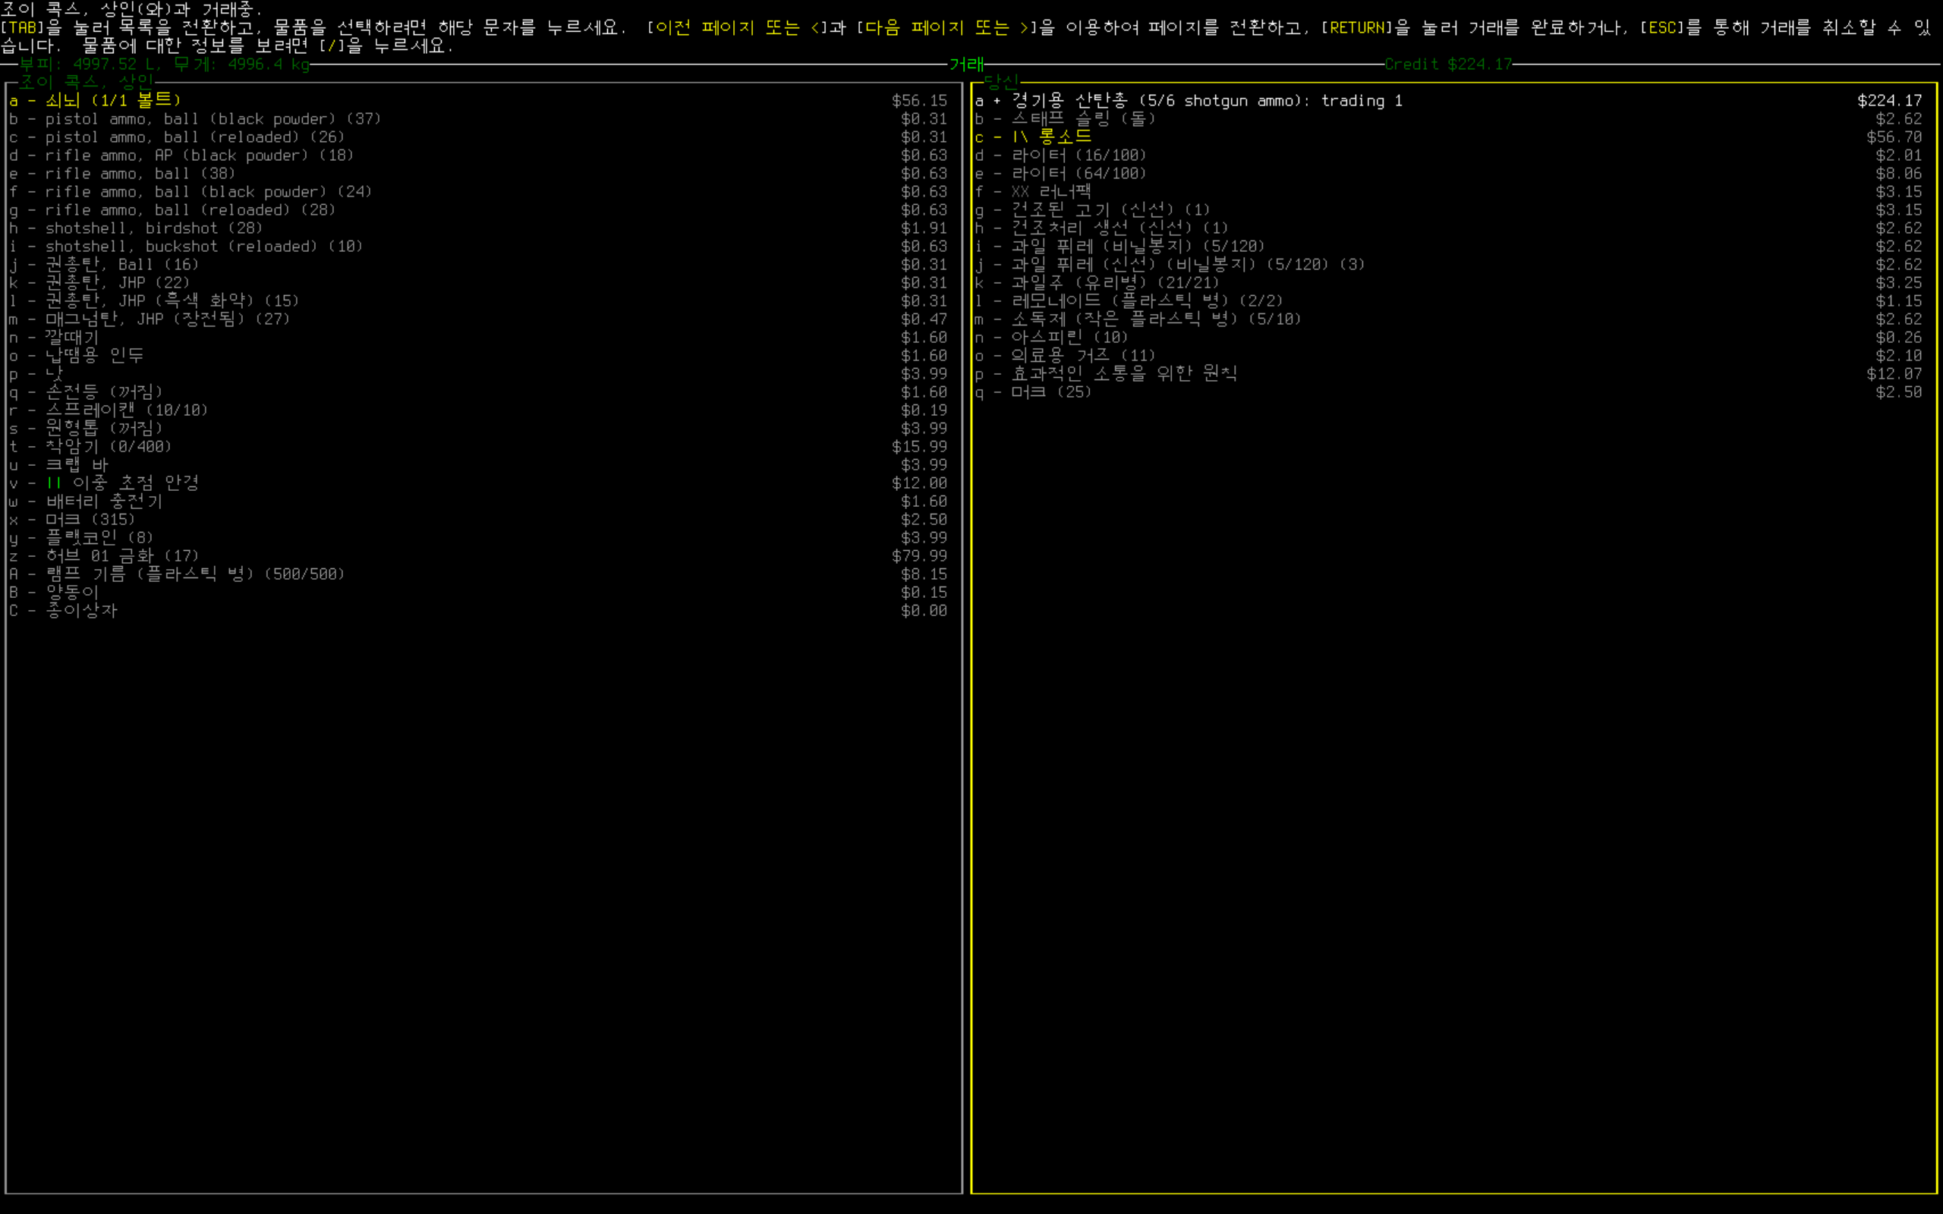Viewport: 1943px width, 1214px height.
Task: Click the green || bifocal glasses symbol
Action: [x=54, y=483]
